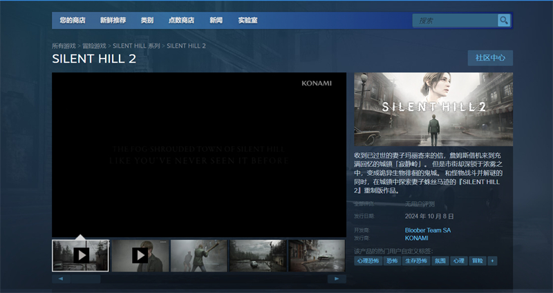Add a tag with the plus button
The image size is (553, 293).
[492, 261]
